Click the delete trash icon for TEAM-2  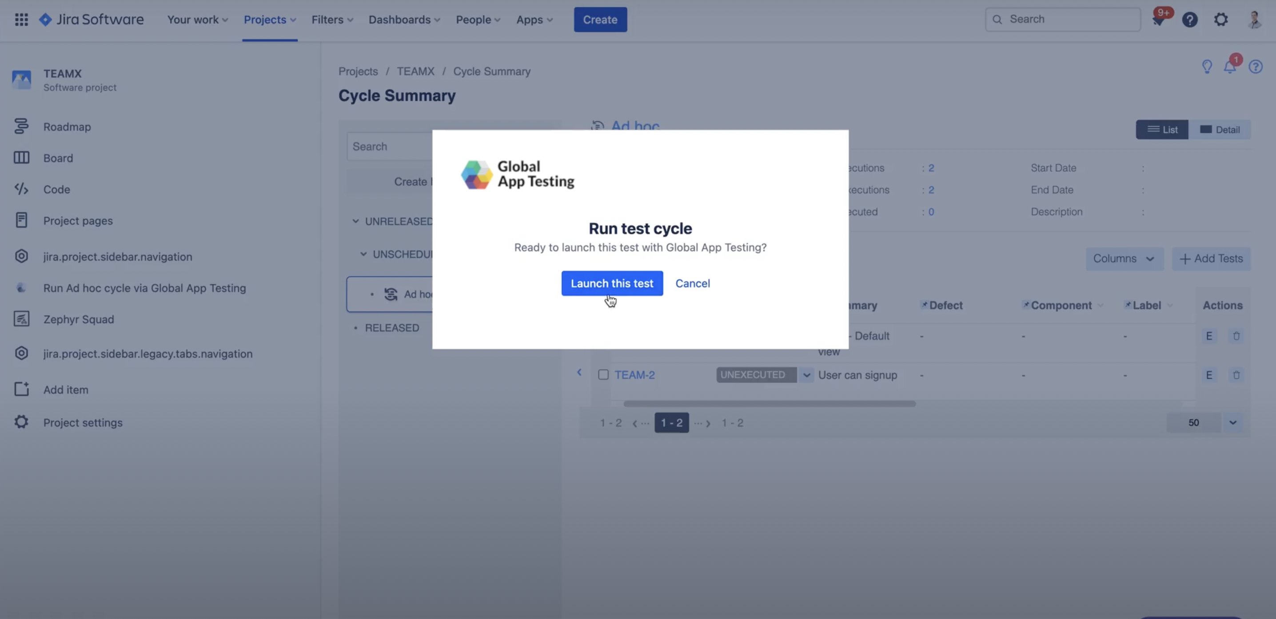coord(1237,375)
